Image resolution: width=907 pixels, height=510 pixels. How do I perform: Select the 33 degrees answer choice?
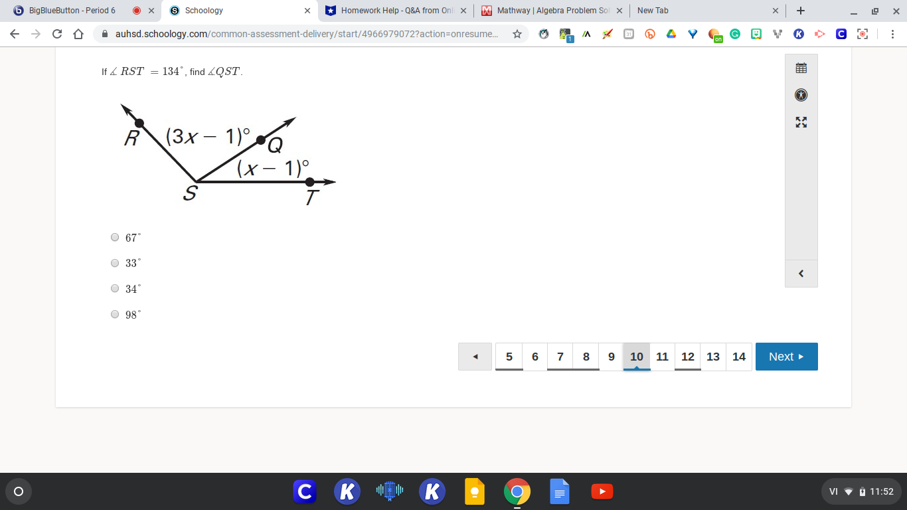(x=115, y=262)
